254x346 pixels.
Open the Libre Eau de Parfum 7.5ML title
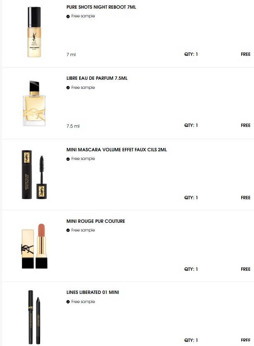[x=96, y=78]
